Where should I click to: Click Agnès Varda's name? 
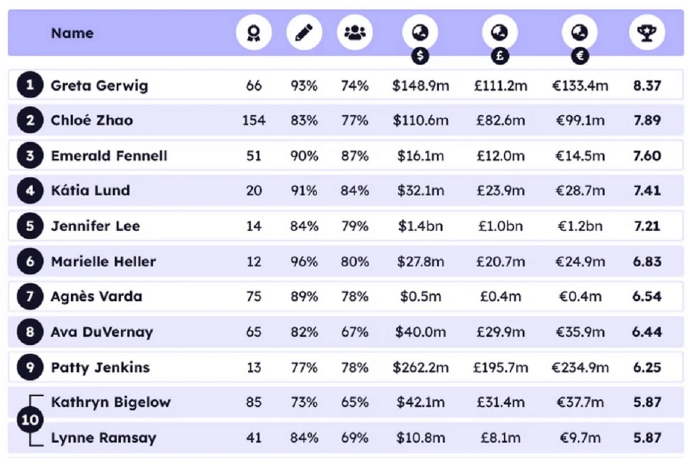click(x=96, y=297)
